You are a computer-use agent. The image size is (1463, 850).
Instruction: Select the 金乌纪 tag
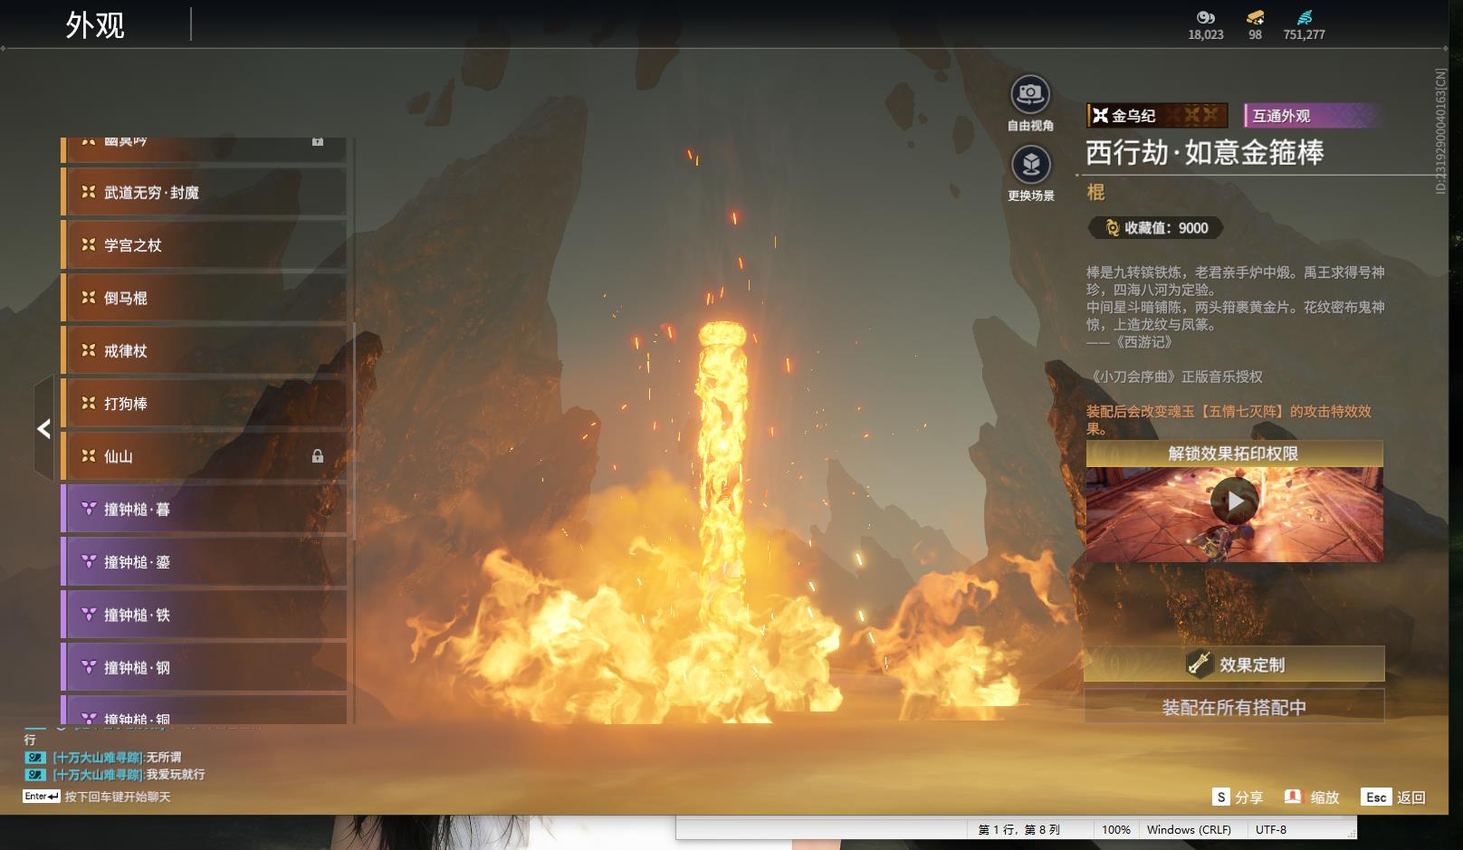click(1157, 116)
